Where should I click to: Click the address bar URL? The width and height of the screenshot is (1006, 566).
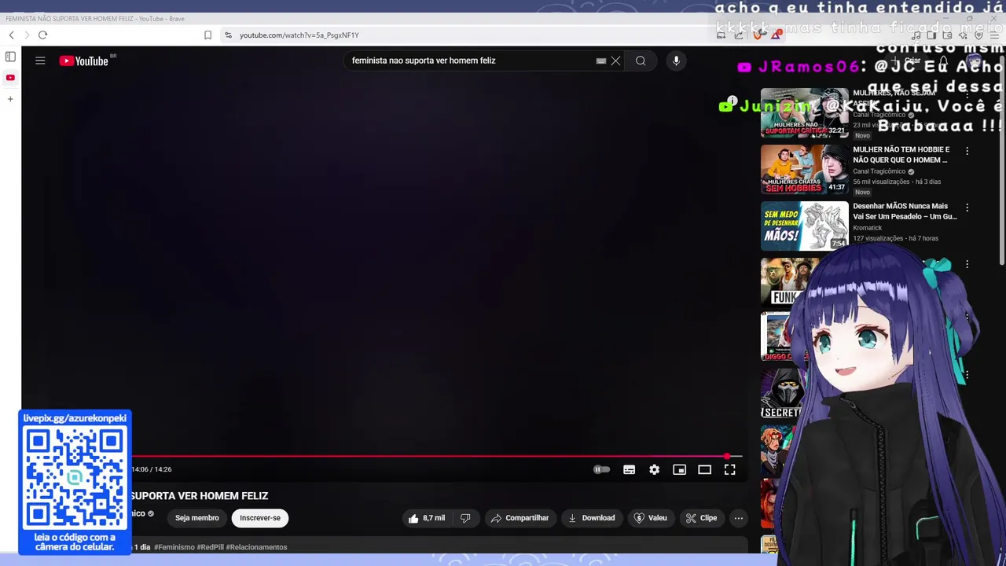[299, 35]
